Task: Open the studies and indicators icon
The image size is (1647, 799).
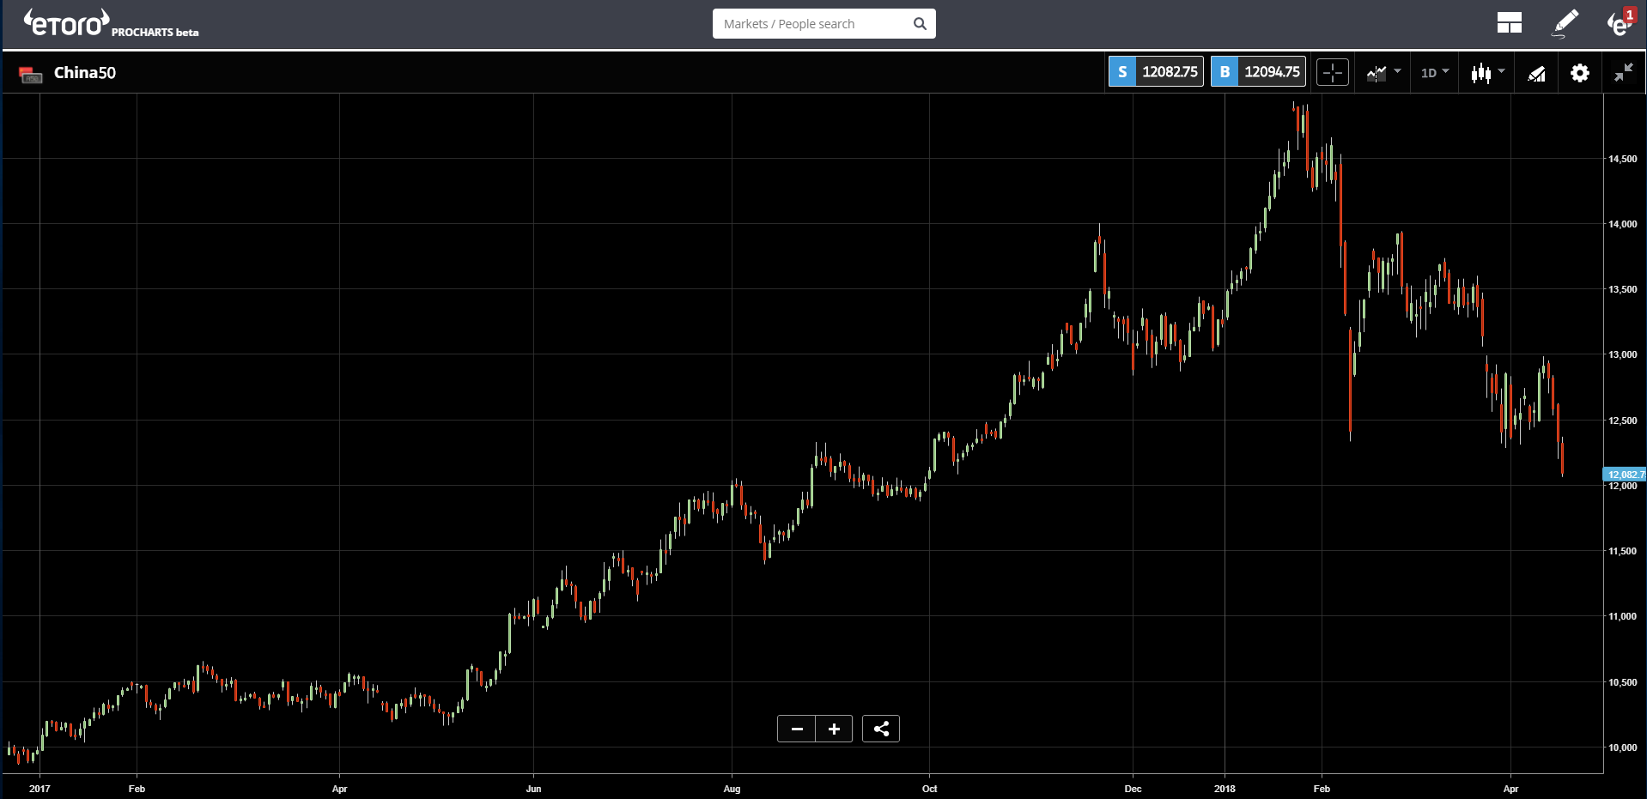Action: 1537,73
